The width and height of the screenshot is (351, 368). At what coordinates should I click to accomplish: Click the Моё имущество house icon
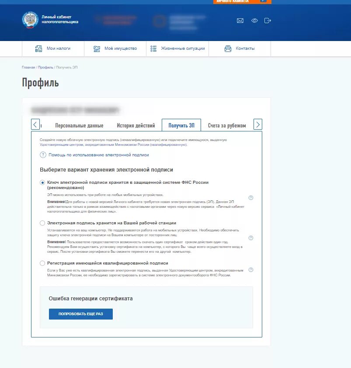point(97,48)
